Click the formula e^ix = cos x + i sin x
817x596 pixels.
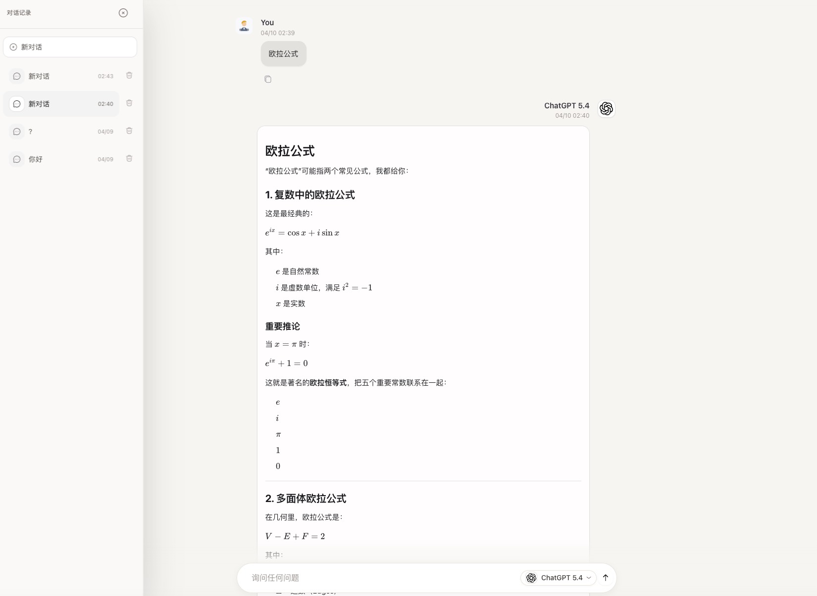click(x=302, y=232)
